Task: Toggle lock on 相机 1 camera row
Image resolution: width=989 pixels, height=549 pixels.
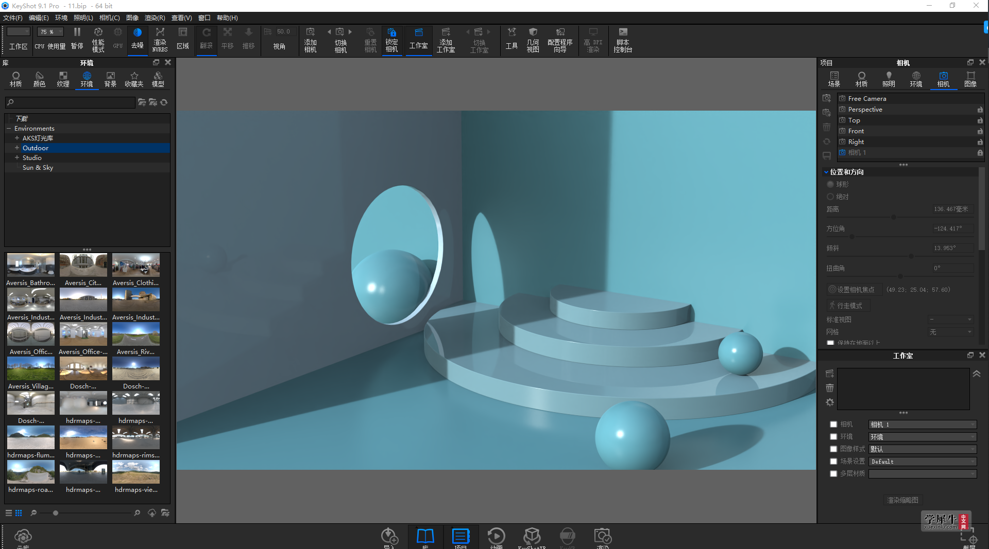Action: coord(980,153)
